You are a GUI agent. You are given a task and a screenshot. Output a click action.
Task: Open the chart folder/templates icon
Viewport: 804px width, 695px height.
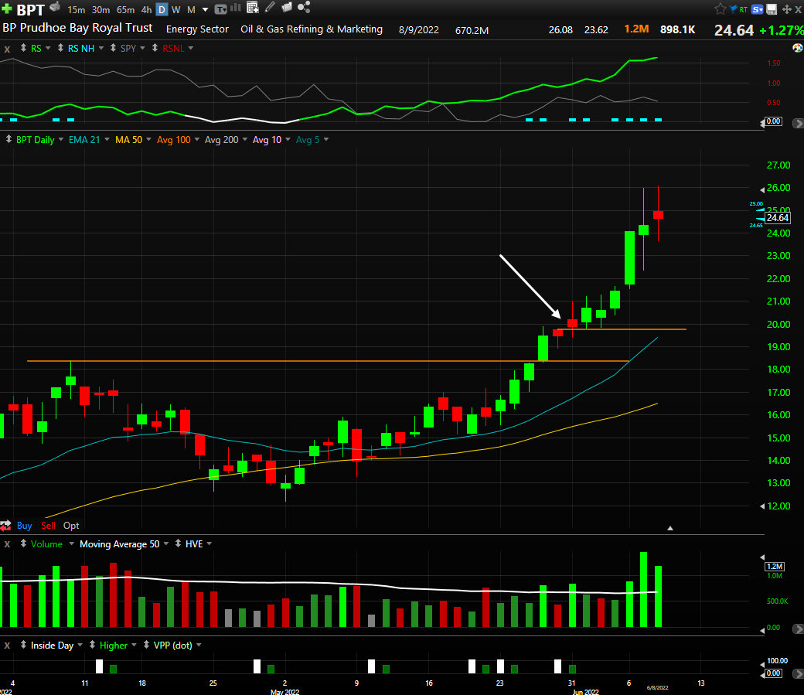click(287, 7)
